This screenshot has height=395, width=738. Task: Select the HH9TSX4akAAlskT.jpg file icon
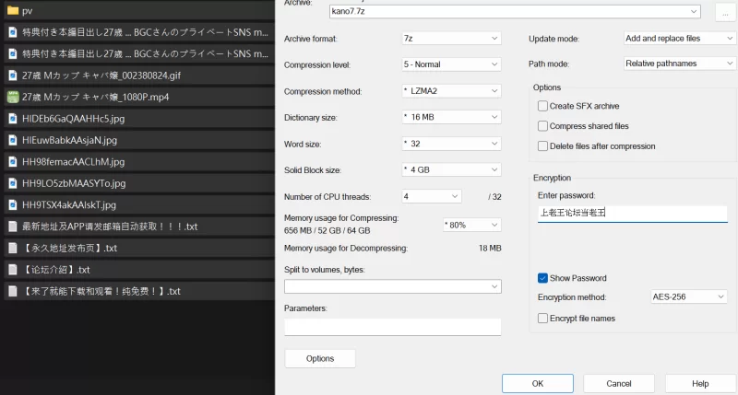(13, 204)
